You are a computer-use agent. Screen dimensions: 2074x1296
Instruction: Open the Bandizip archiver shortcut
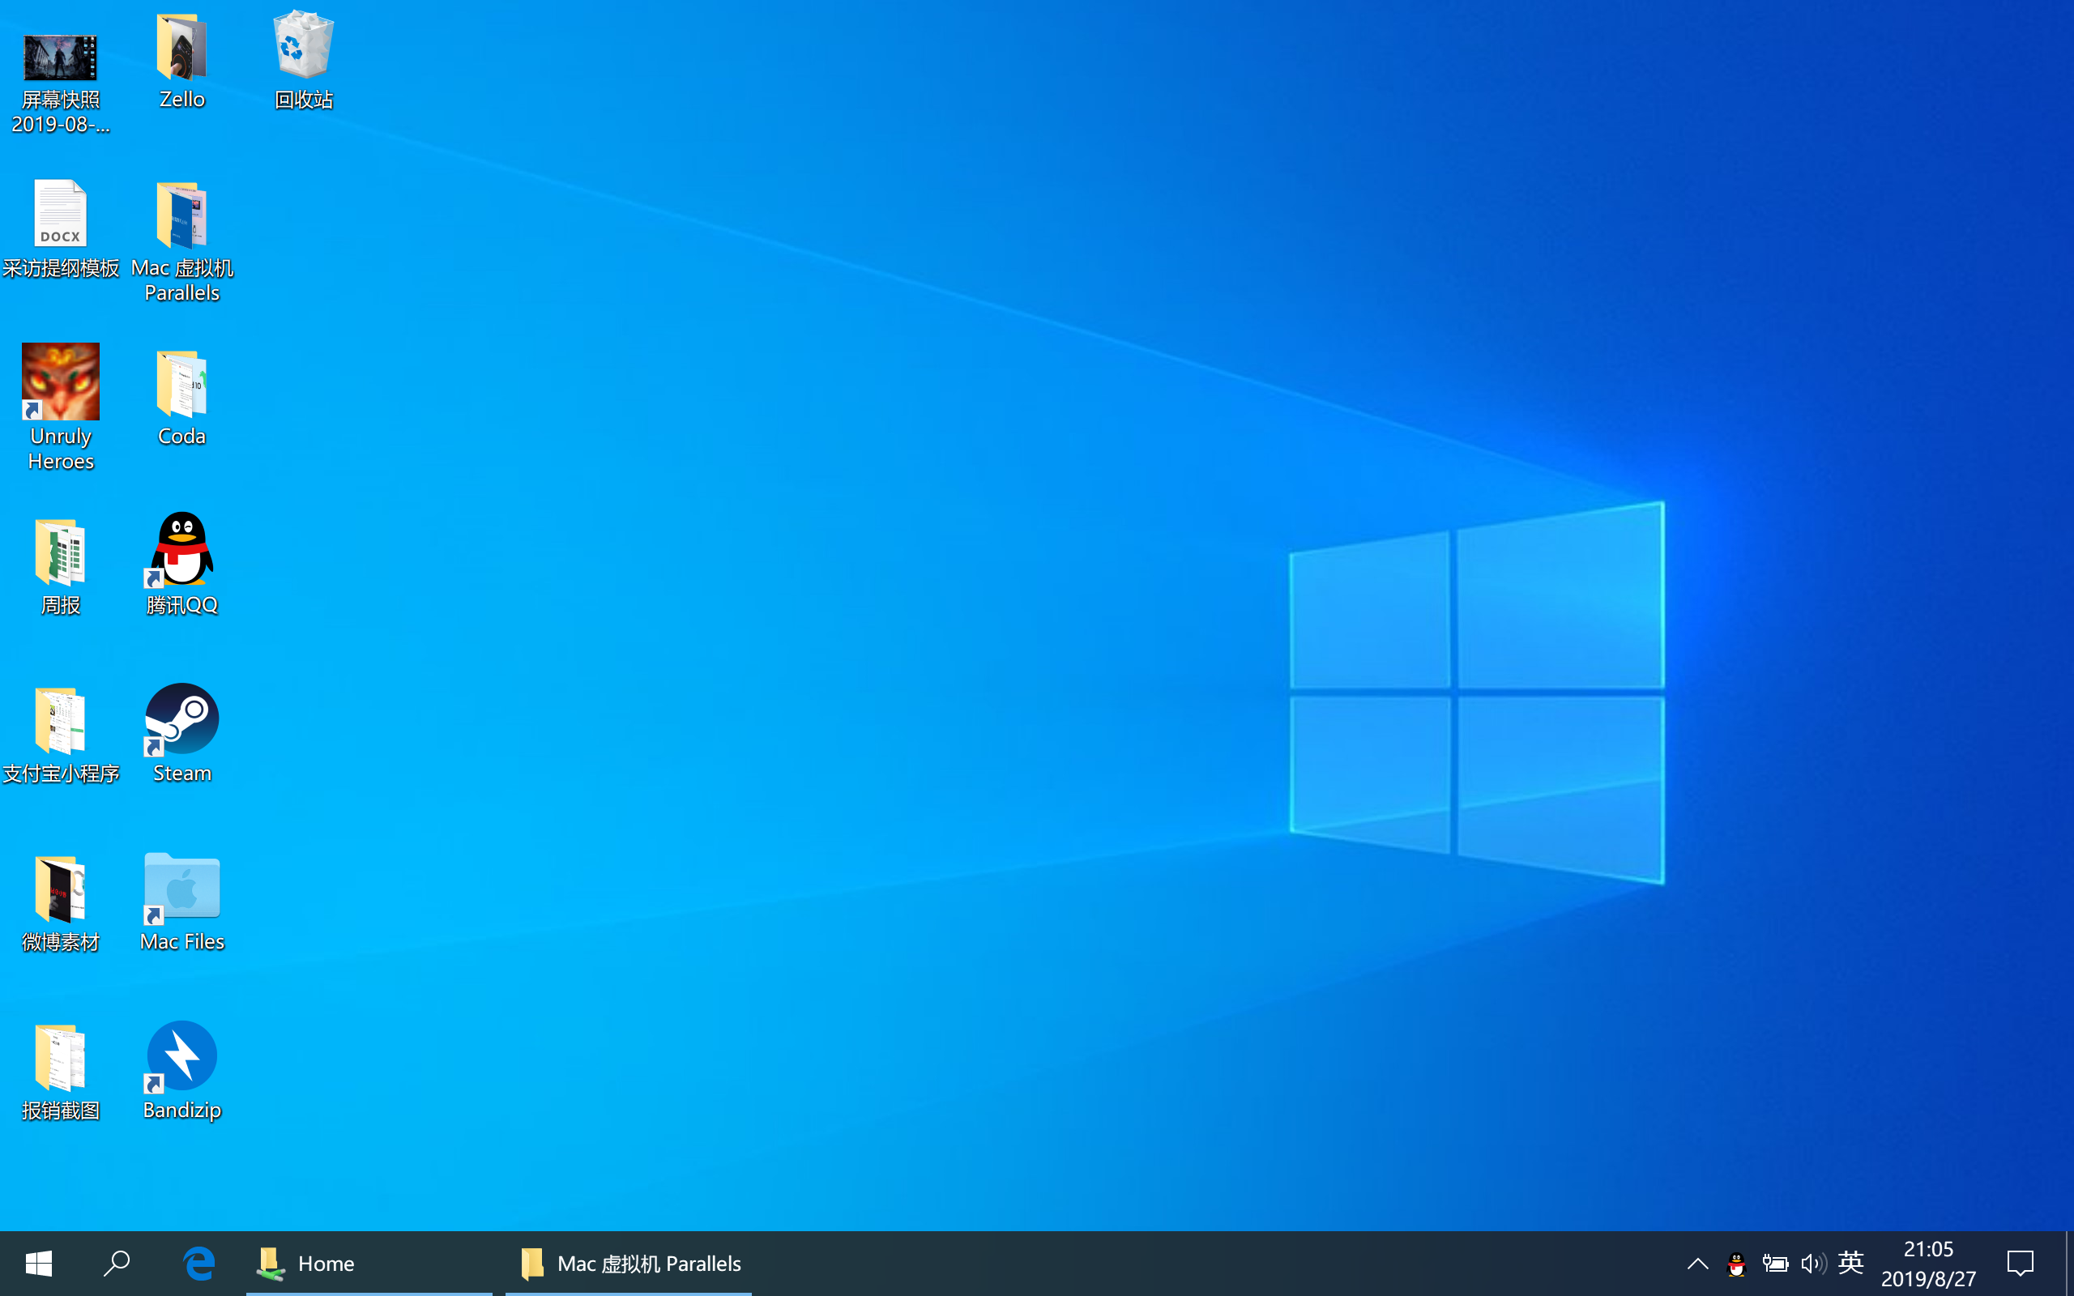(181, 1059)
